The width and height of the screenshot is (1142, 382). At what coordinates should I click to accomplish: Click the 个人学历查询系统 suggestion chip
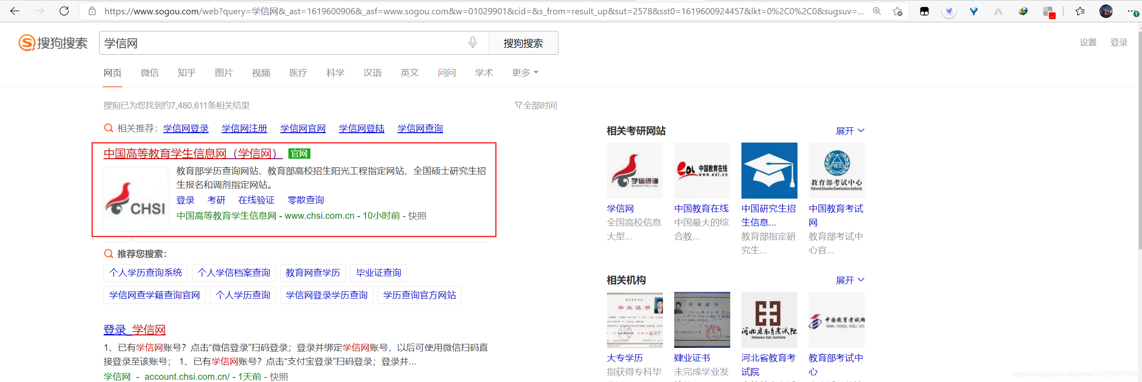point(145,273)
